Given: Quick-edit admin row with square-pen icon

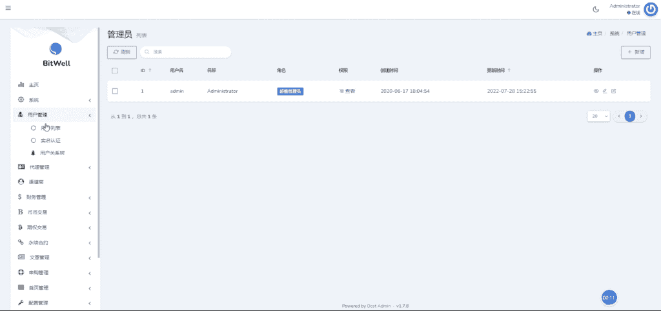Looking at the screenshot, I should (614, 91).
